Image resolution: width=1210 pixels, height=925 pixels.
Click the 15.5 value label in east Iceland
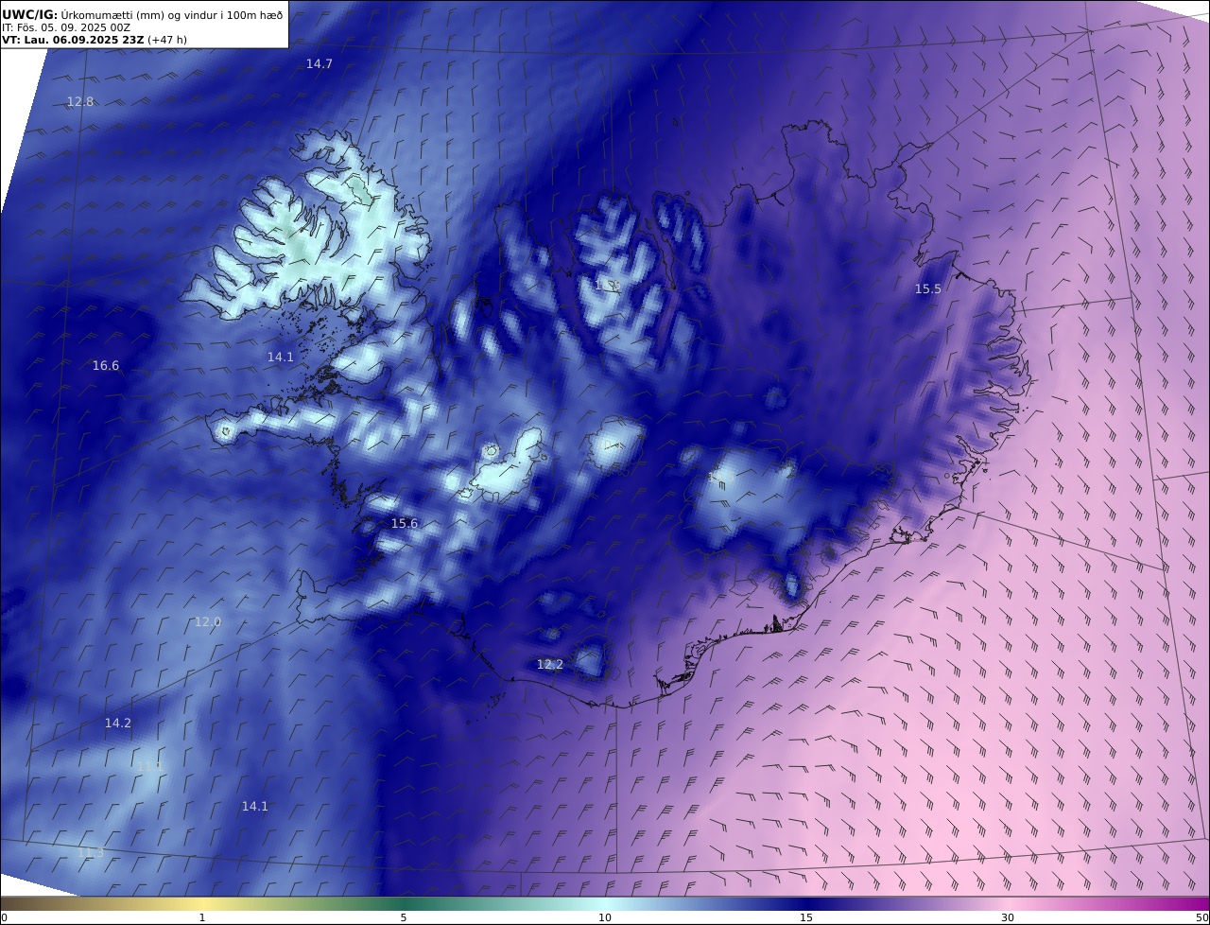coord(928,288)
